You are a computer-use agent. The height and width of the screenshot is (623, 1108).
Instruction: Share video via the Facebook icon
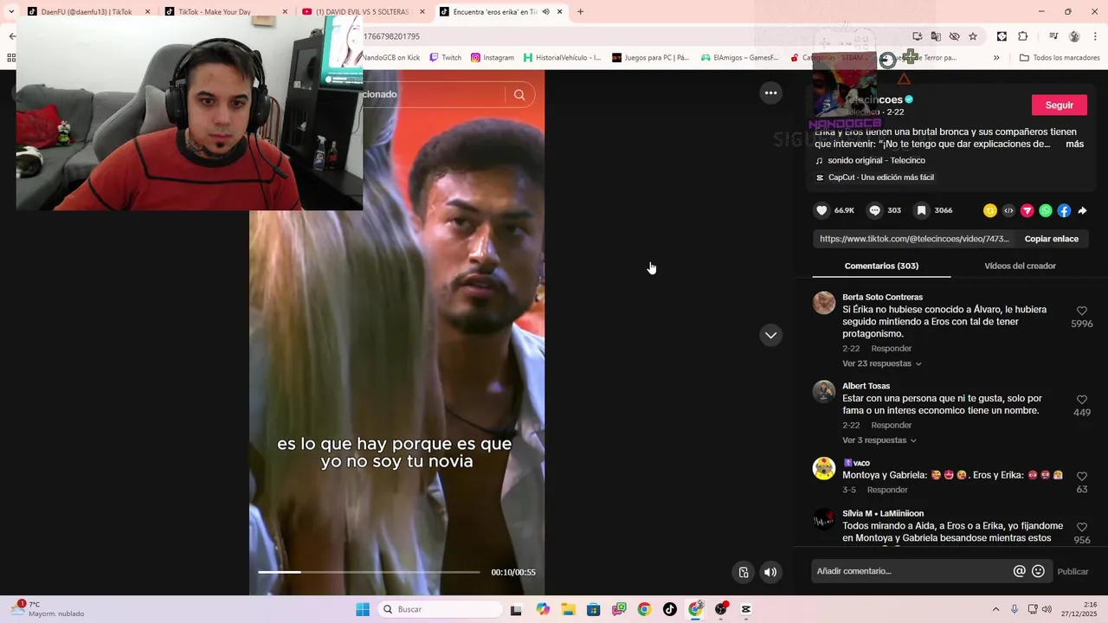click(1064, 210)
